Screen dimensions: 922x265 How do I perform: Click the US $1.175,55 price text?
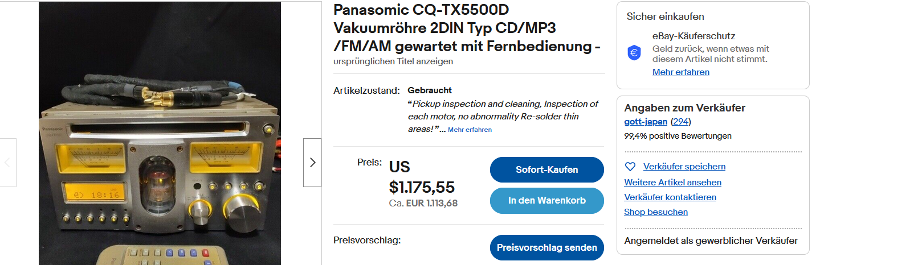click(422, 177)
